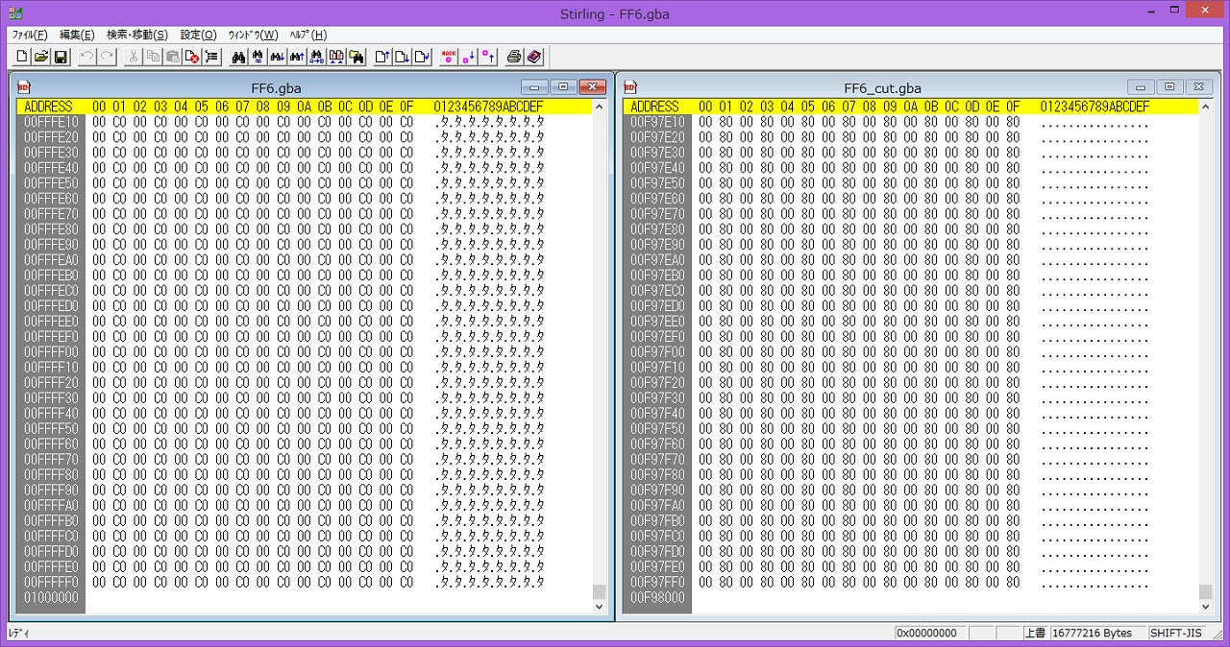Click the search-in-folder binoculars icon
This screenshot has width=1230, height=647.
tap(357, 57)
